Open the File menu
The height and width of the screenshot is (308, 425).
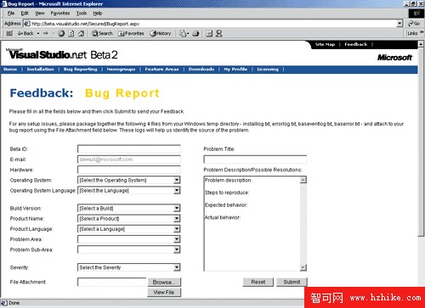pyautogui.click(x=11, y=13)
